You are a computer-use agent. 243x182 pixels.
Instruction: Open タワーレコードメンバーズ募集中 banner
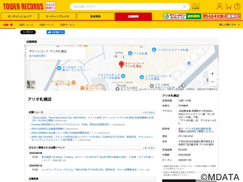point(222,16)
